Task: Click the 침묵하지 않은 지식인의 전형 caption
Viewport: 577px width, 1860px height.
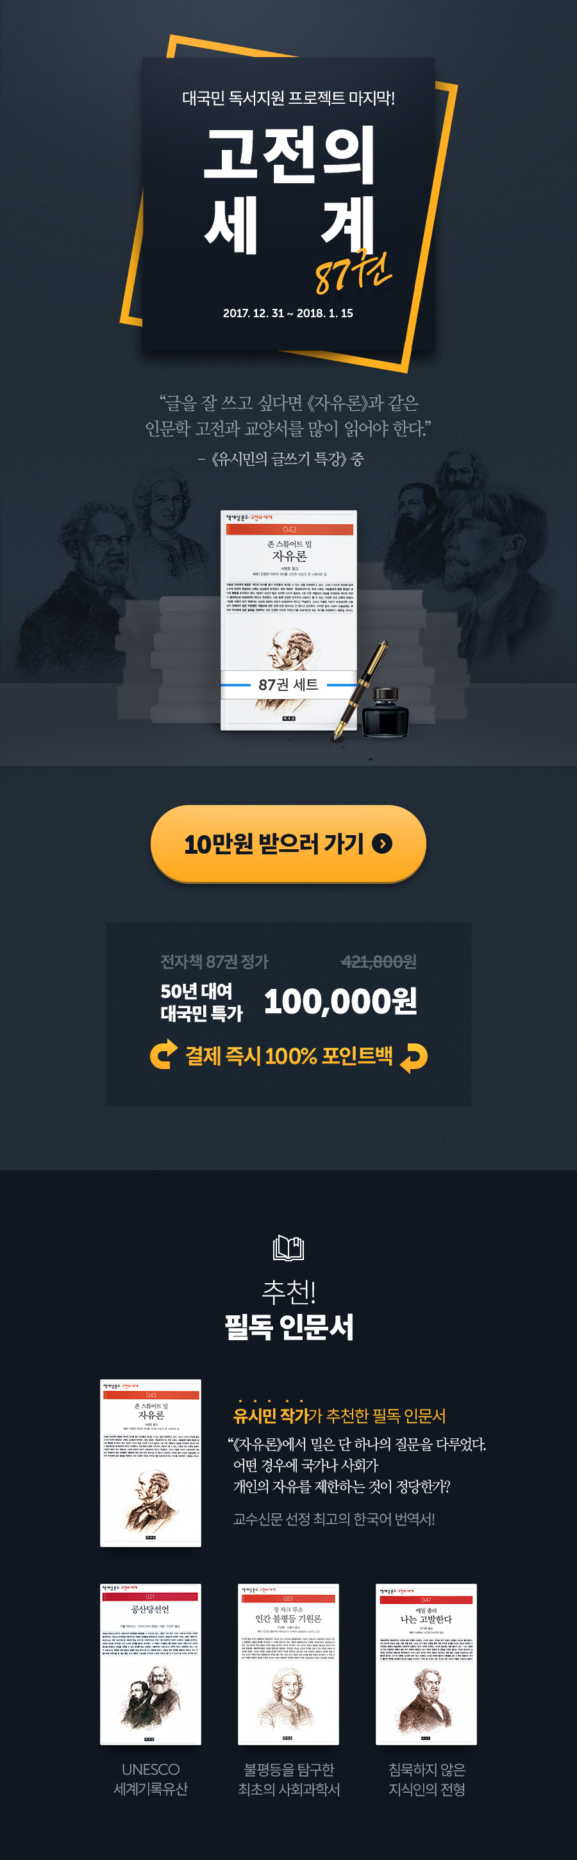Action: click(x=426, y=1779)
